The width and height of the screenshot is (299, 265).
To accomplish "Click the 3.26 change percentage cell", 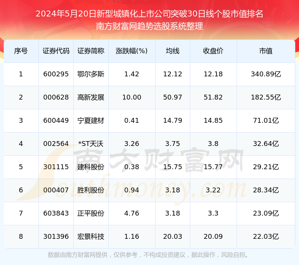I will click(x=132, y=144).
